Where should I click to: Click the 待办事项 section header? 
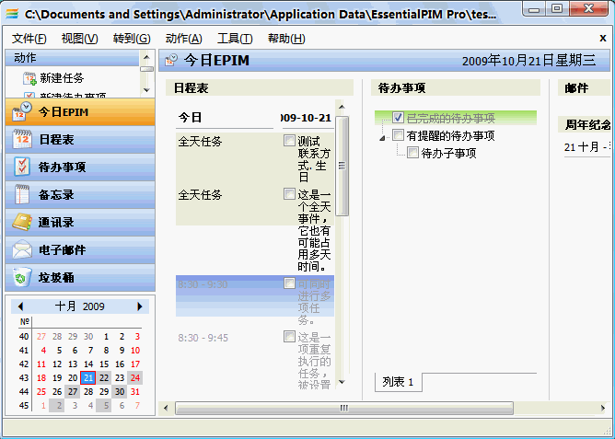[456, 87]
